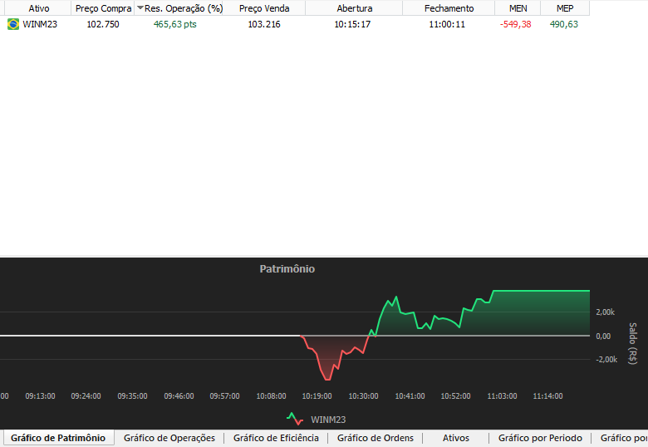Screen dimensions: 648x447
Task: Click the opening time 10:15:17
Action: click(x=352, y=24)
